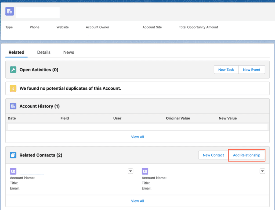
Task: Click the no potential duplicates message
Action: [x=70, y=88]
